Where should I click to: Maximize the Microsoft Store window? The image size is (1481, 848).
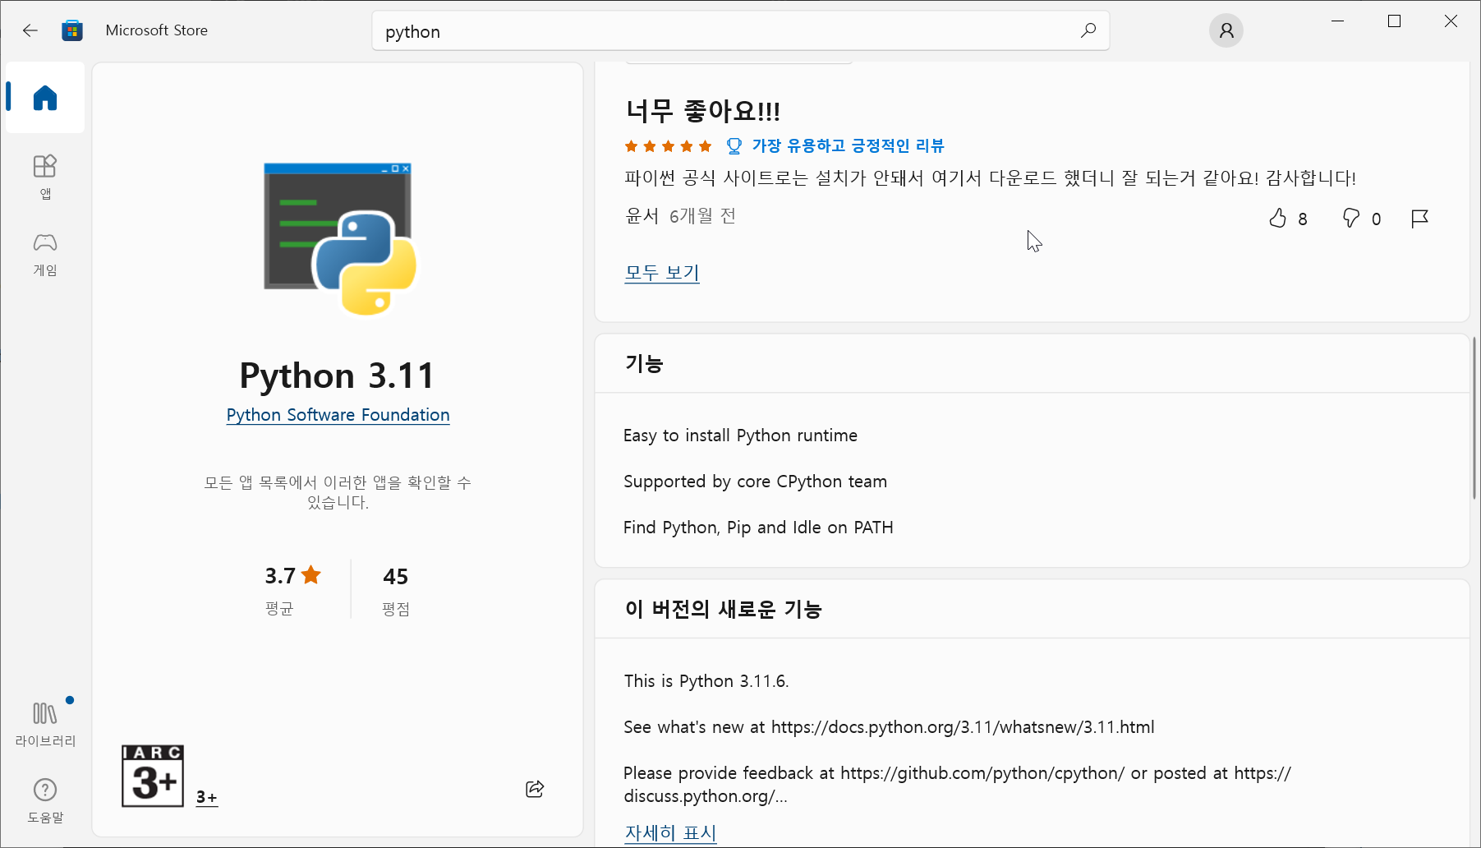[x=1394, y=21]
